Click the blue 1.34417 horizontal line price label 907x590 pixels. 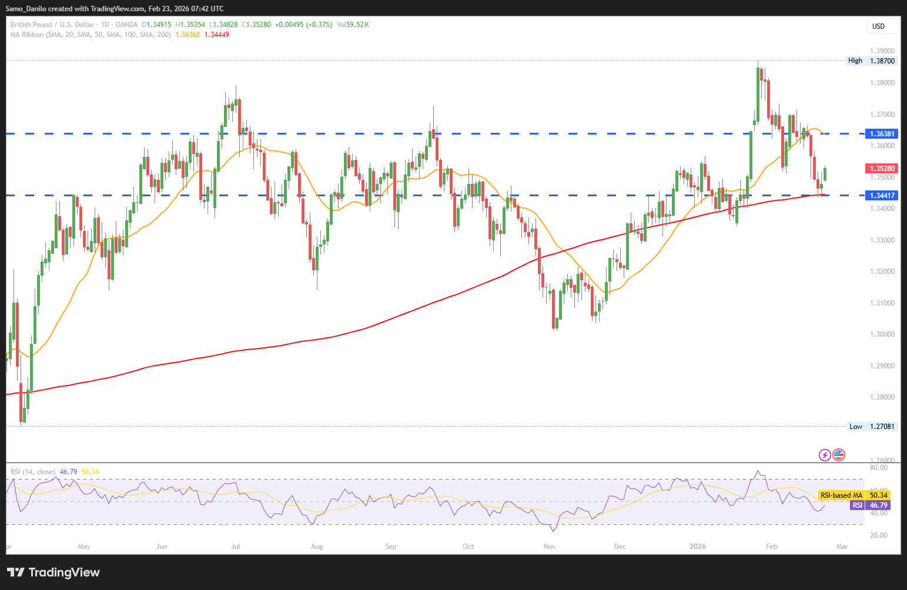click(882, 196)
